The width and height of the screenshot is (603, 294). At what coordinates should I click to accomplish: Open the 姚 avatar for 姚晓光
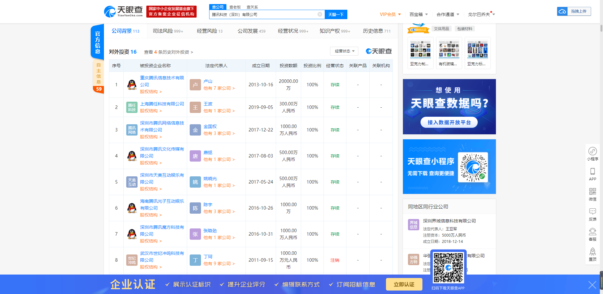click(195, 182)
